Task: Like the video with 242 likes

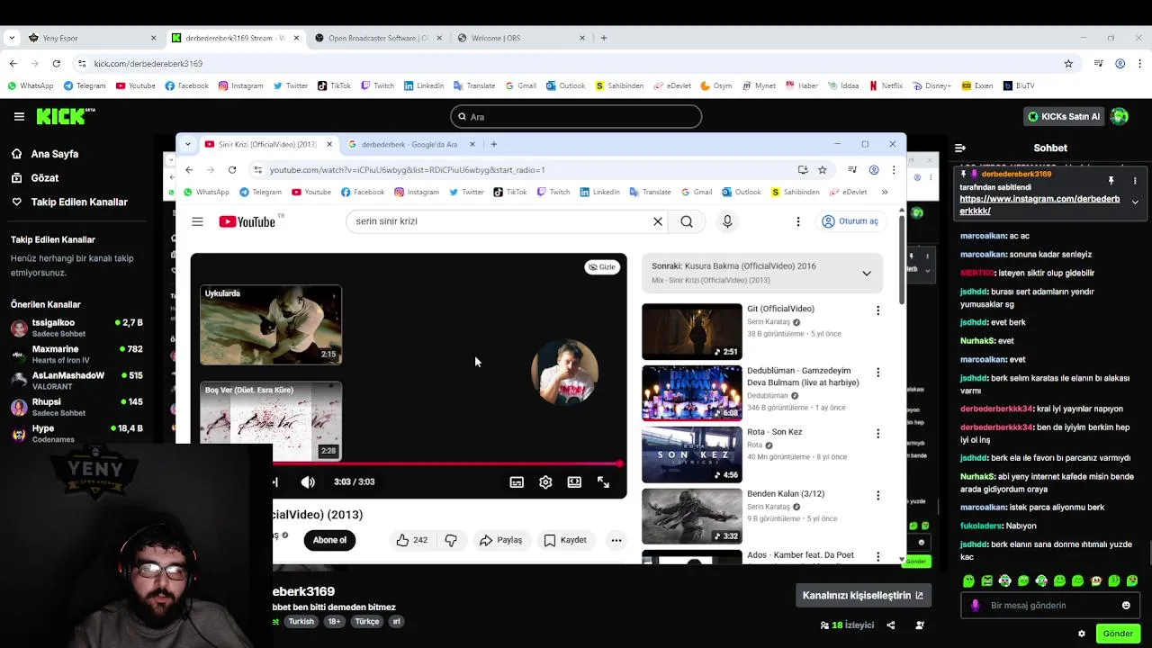Action: click(x=411, y=540)
